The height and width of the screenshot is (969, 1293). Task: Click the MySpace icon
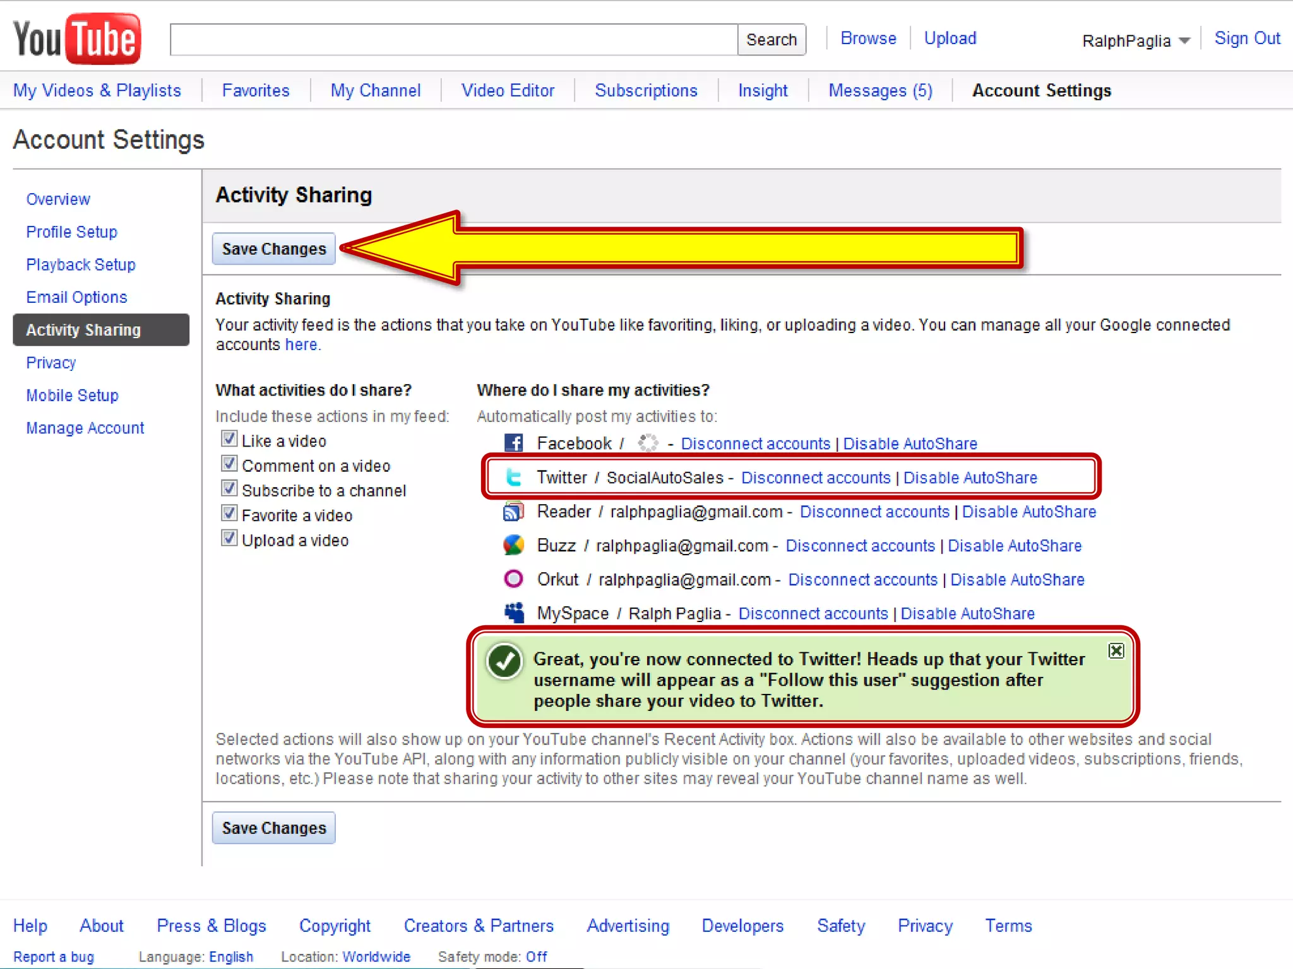click(514, 613)
